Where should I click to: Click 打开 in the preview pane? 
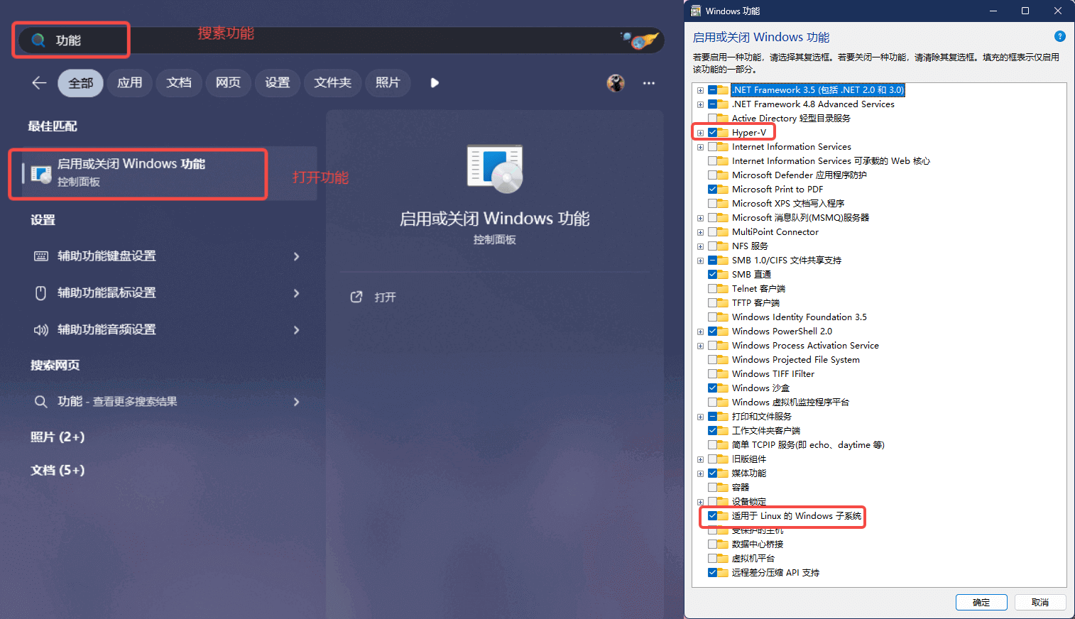pyautogui.click(x=385, y=297)
